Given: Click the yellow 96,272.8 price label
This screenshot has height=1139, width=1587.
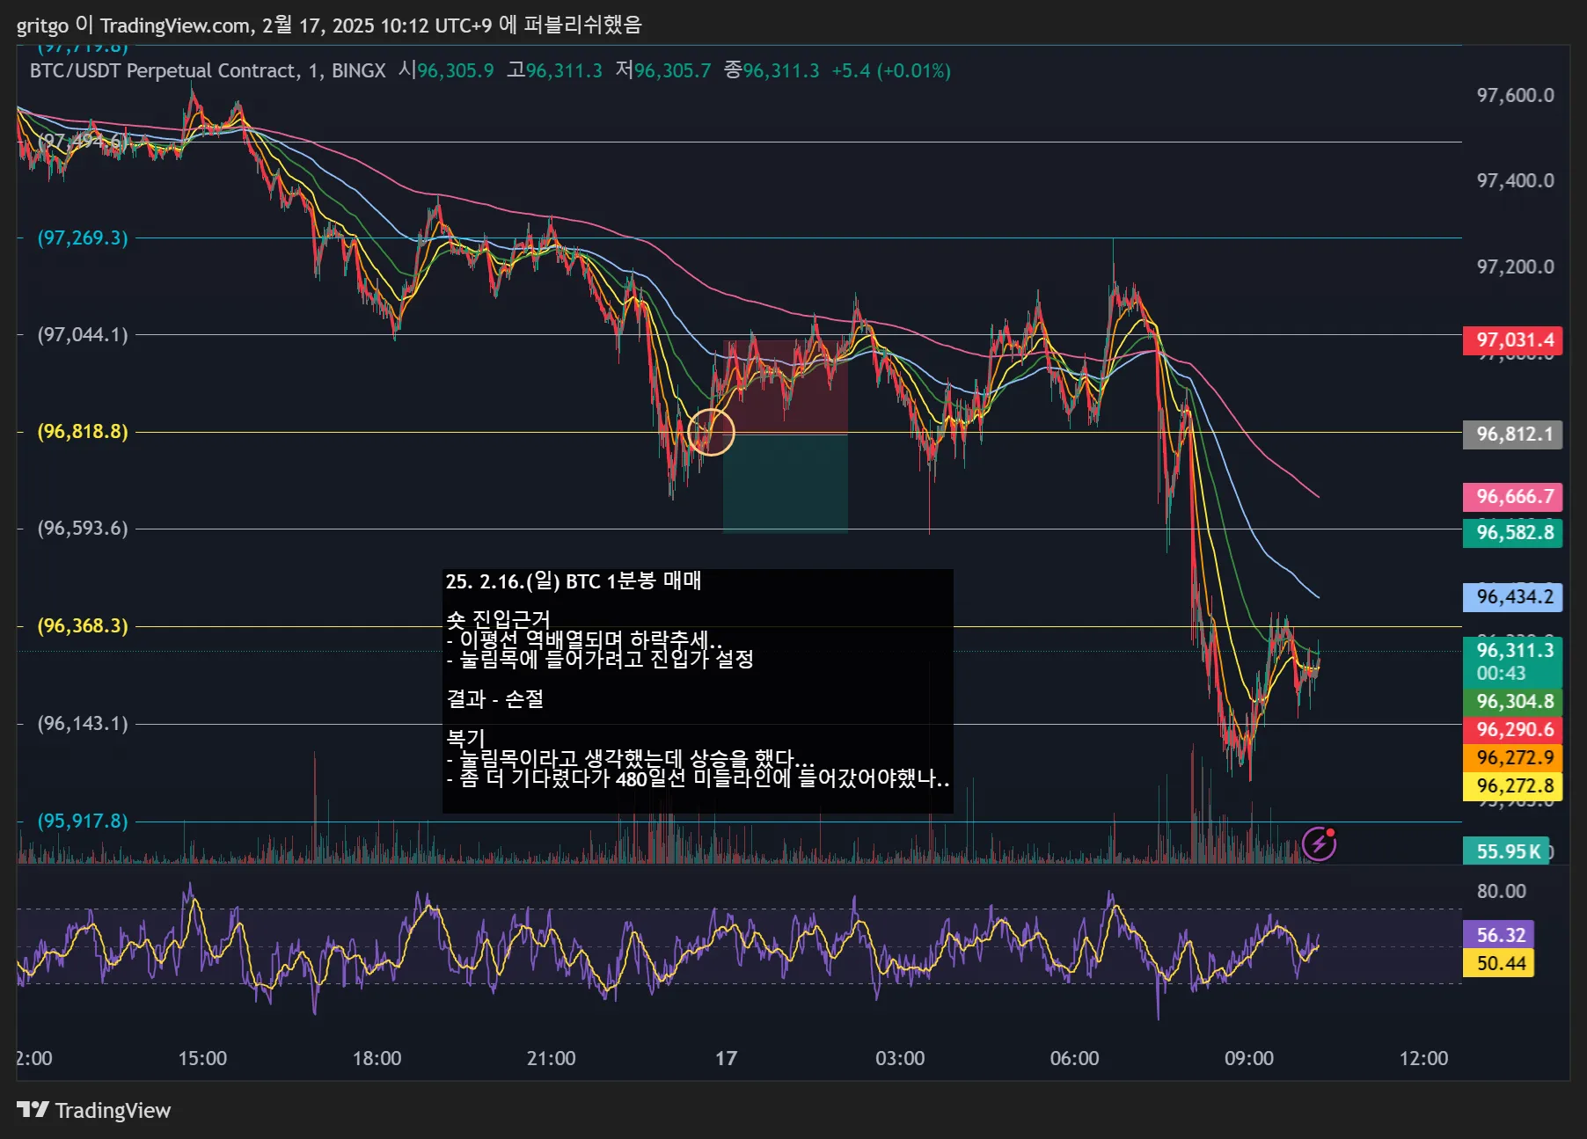Looking at the screenshot, I should pos(1513,786).
